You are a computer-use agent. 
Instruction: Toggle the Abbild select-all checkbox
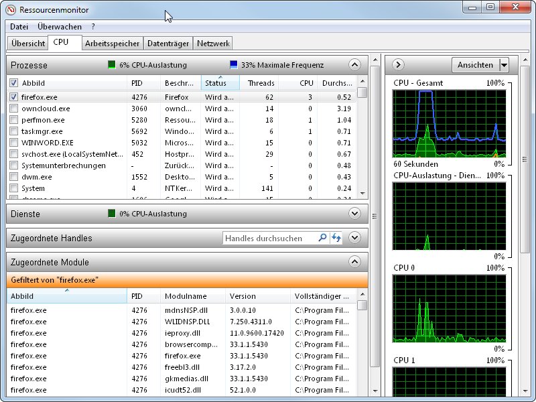(x=15, y=83)
